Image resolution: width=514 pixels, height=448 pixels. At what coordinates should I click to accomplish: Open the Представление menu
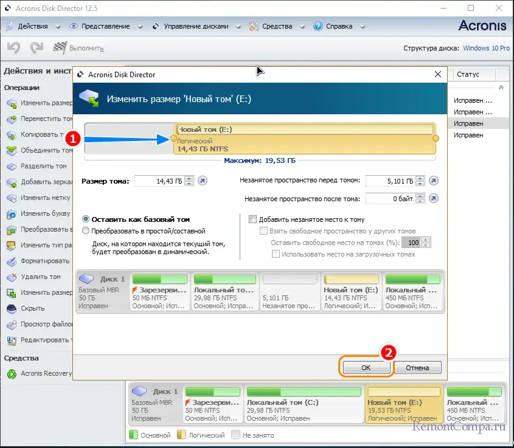pos(106,26)
